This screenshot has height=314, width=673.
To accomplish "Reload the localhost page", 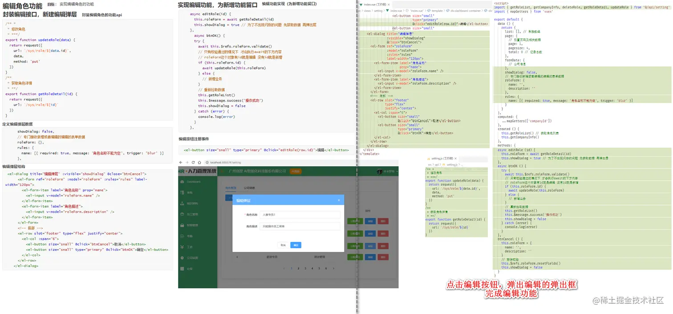I will (x=194, y=162).
